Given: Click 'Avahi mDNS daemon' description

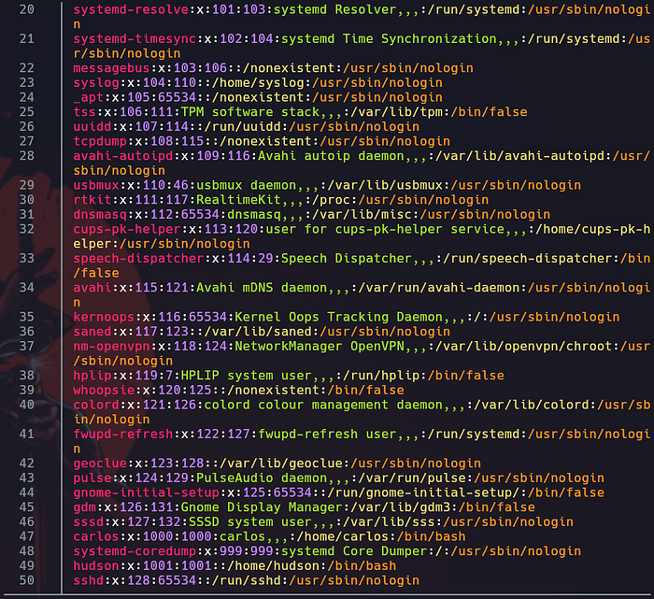Looking at the screenshot, I should pyautogui.click(x=262, y=288).
